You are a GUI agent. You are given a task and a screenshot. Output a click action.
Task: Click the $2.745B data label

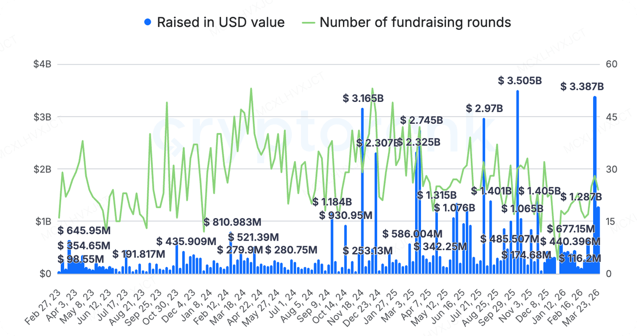(422, 120)
